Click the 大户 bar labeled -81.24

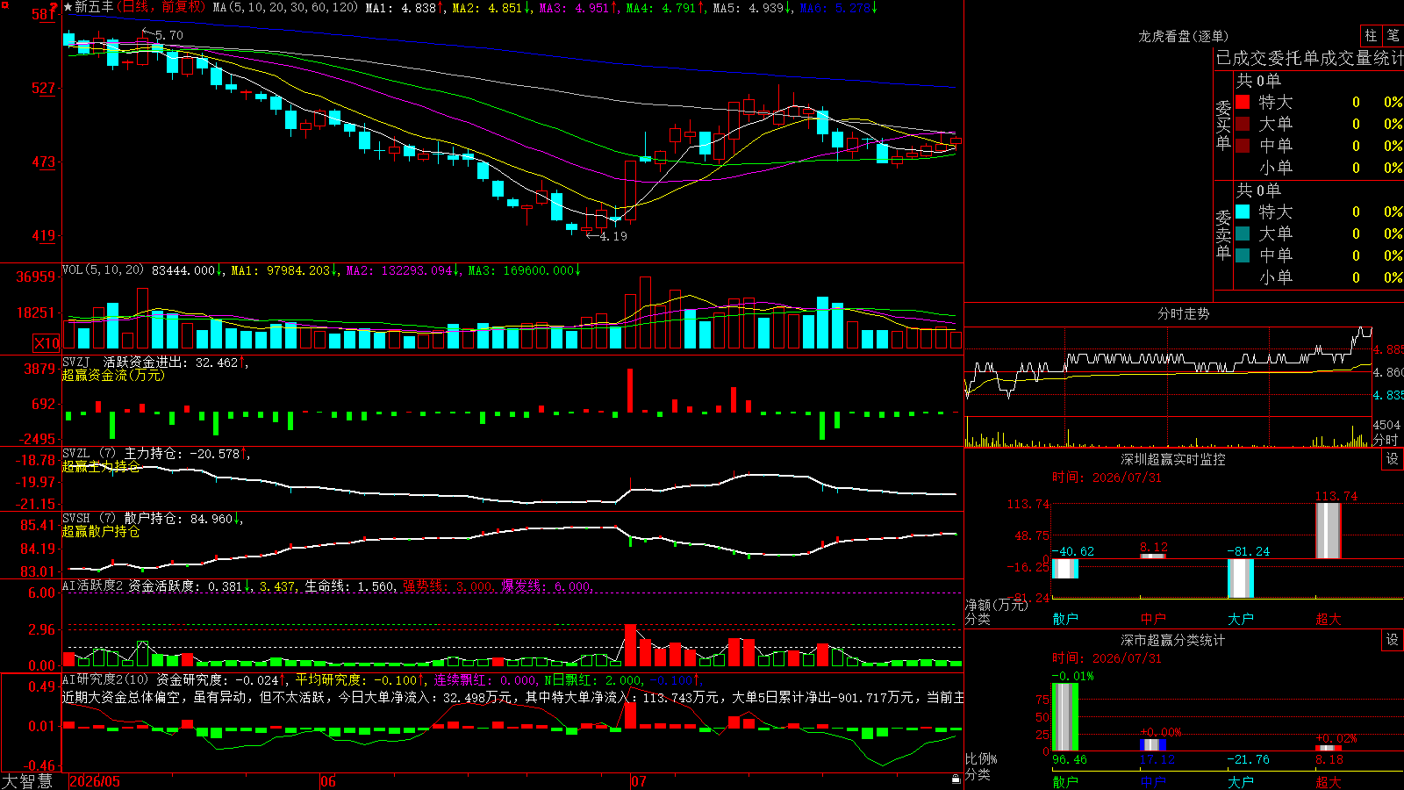pos(1241,578)
